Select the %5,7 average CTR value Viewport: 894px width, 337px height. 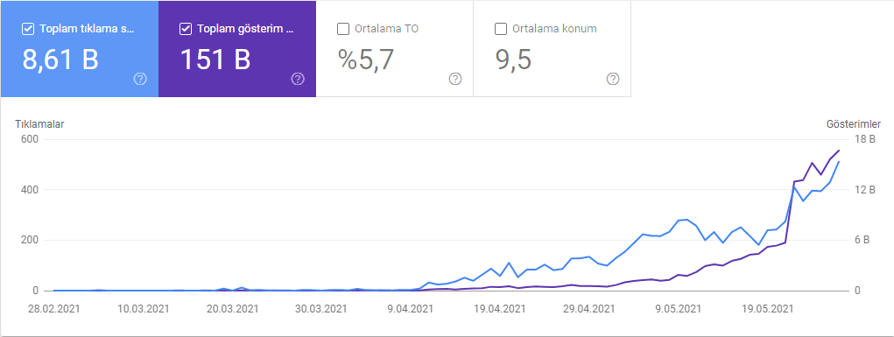click(367, 60)
